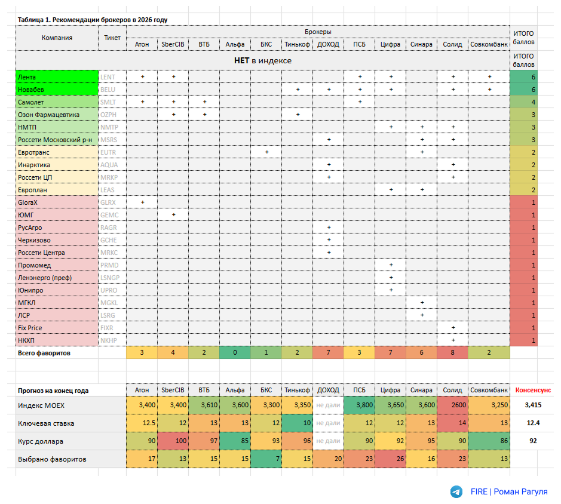Click Солид MOEX forecast 2600

[x=452, y=405]
